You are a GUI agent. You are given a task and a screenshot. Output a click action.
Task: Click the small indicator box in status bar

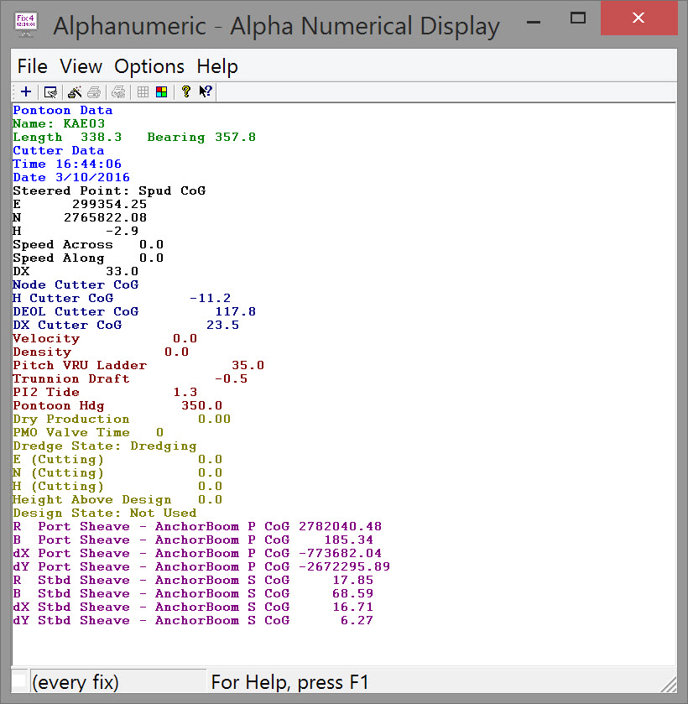(18, 681)
